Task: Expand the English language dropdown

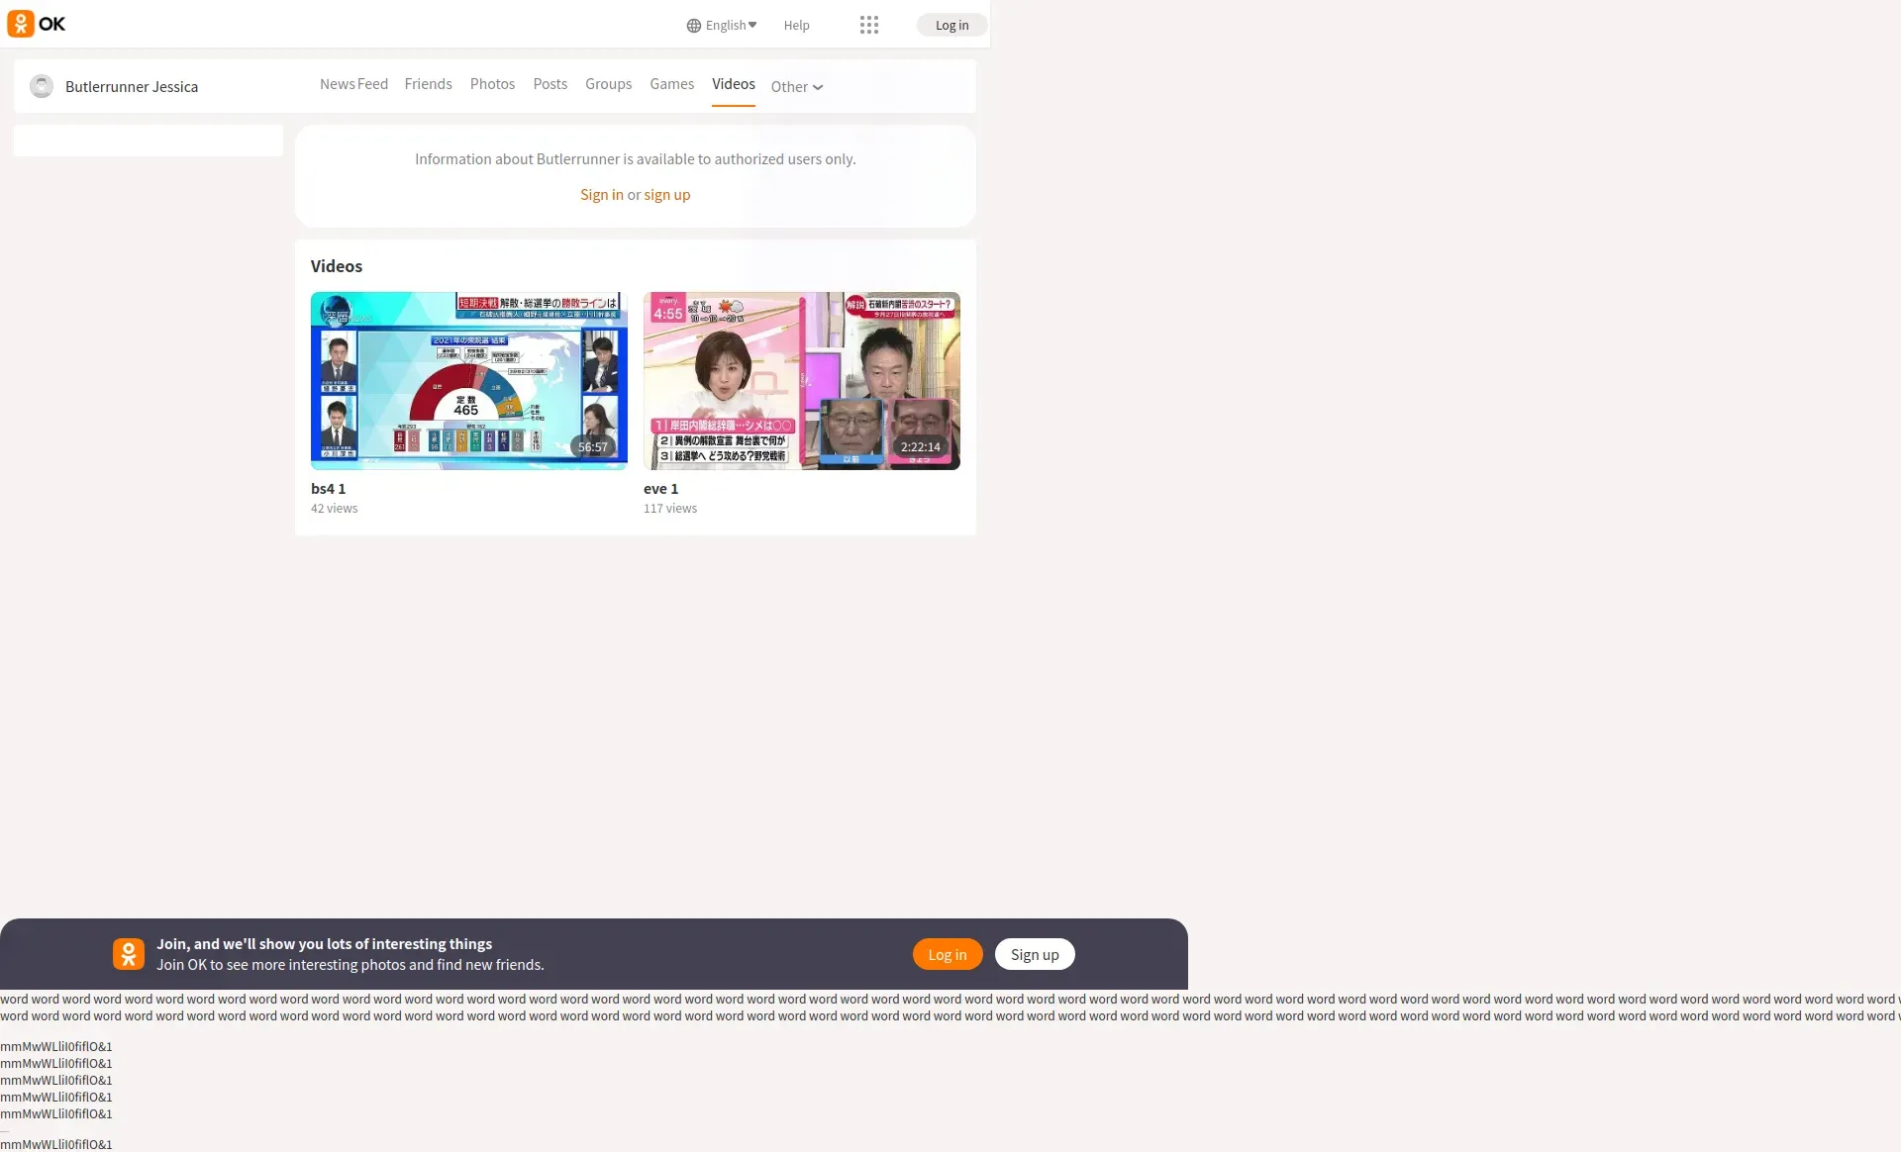Action: (731, 26)
